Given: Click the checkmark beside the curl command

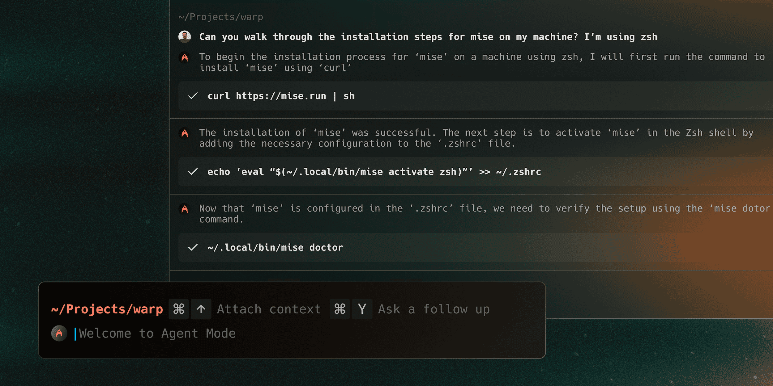Looking at the screenshot, I should coord(193,96).
